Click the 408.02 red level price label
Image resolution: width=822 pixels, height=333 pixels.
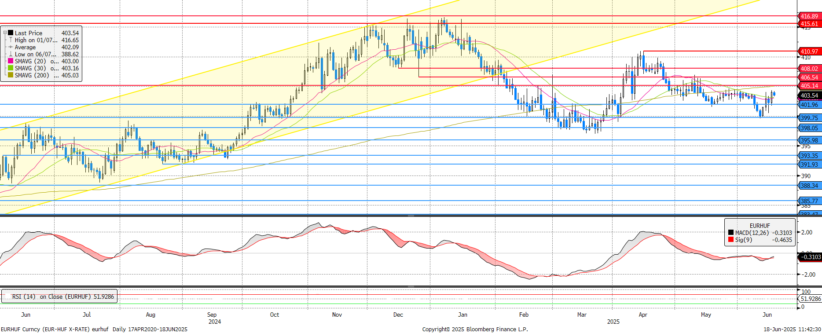809,69
